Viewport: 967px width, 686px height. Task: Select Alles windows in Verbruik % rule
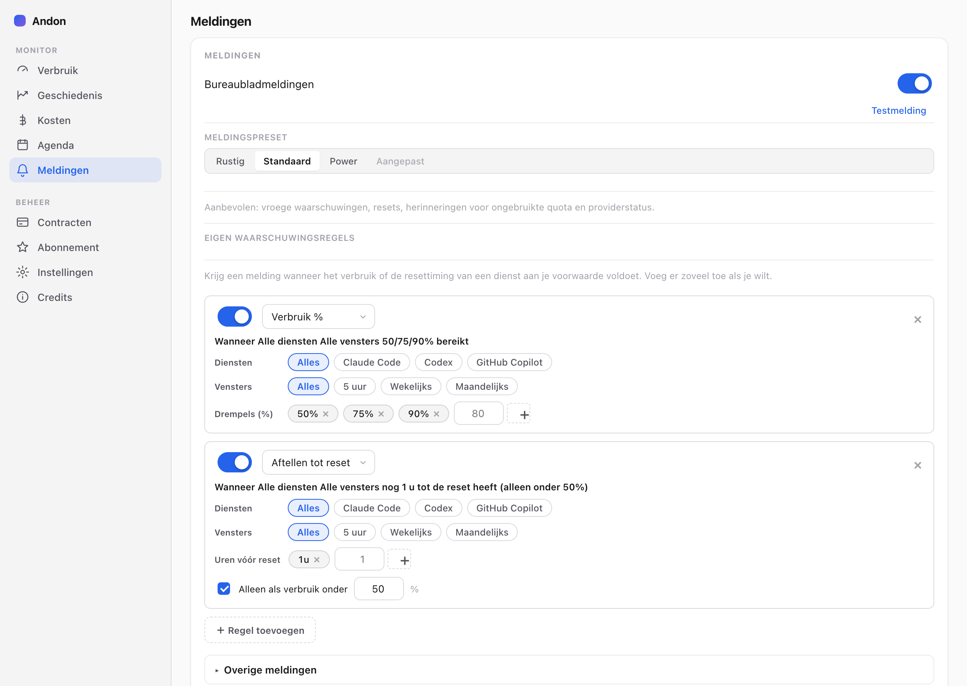(x=308, y=386)
